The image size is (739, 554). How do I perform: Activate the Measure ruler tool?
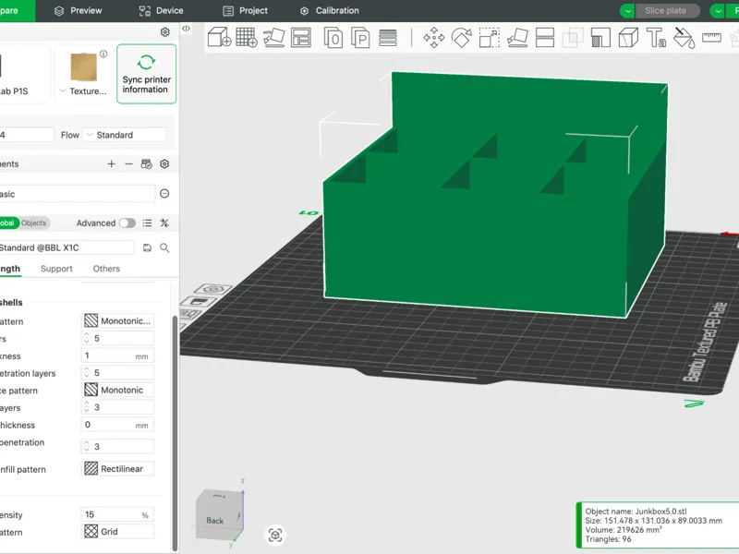711,37
